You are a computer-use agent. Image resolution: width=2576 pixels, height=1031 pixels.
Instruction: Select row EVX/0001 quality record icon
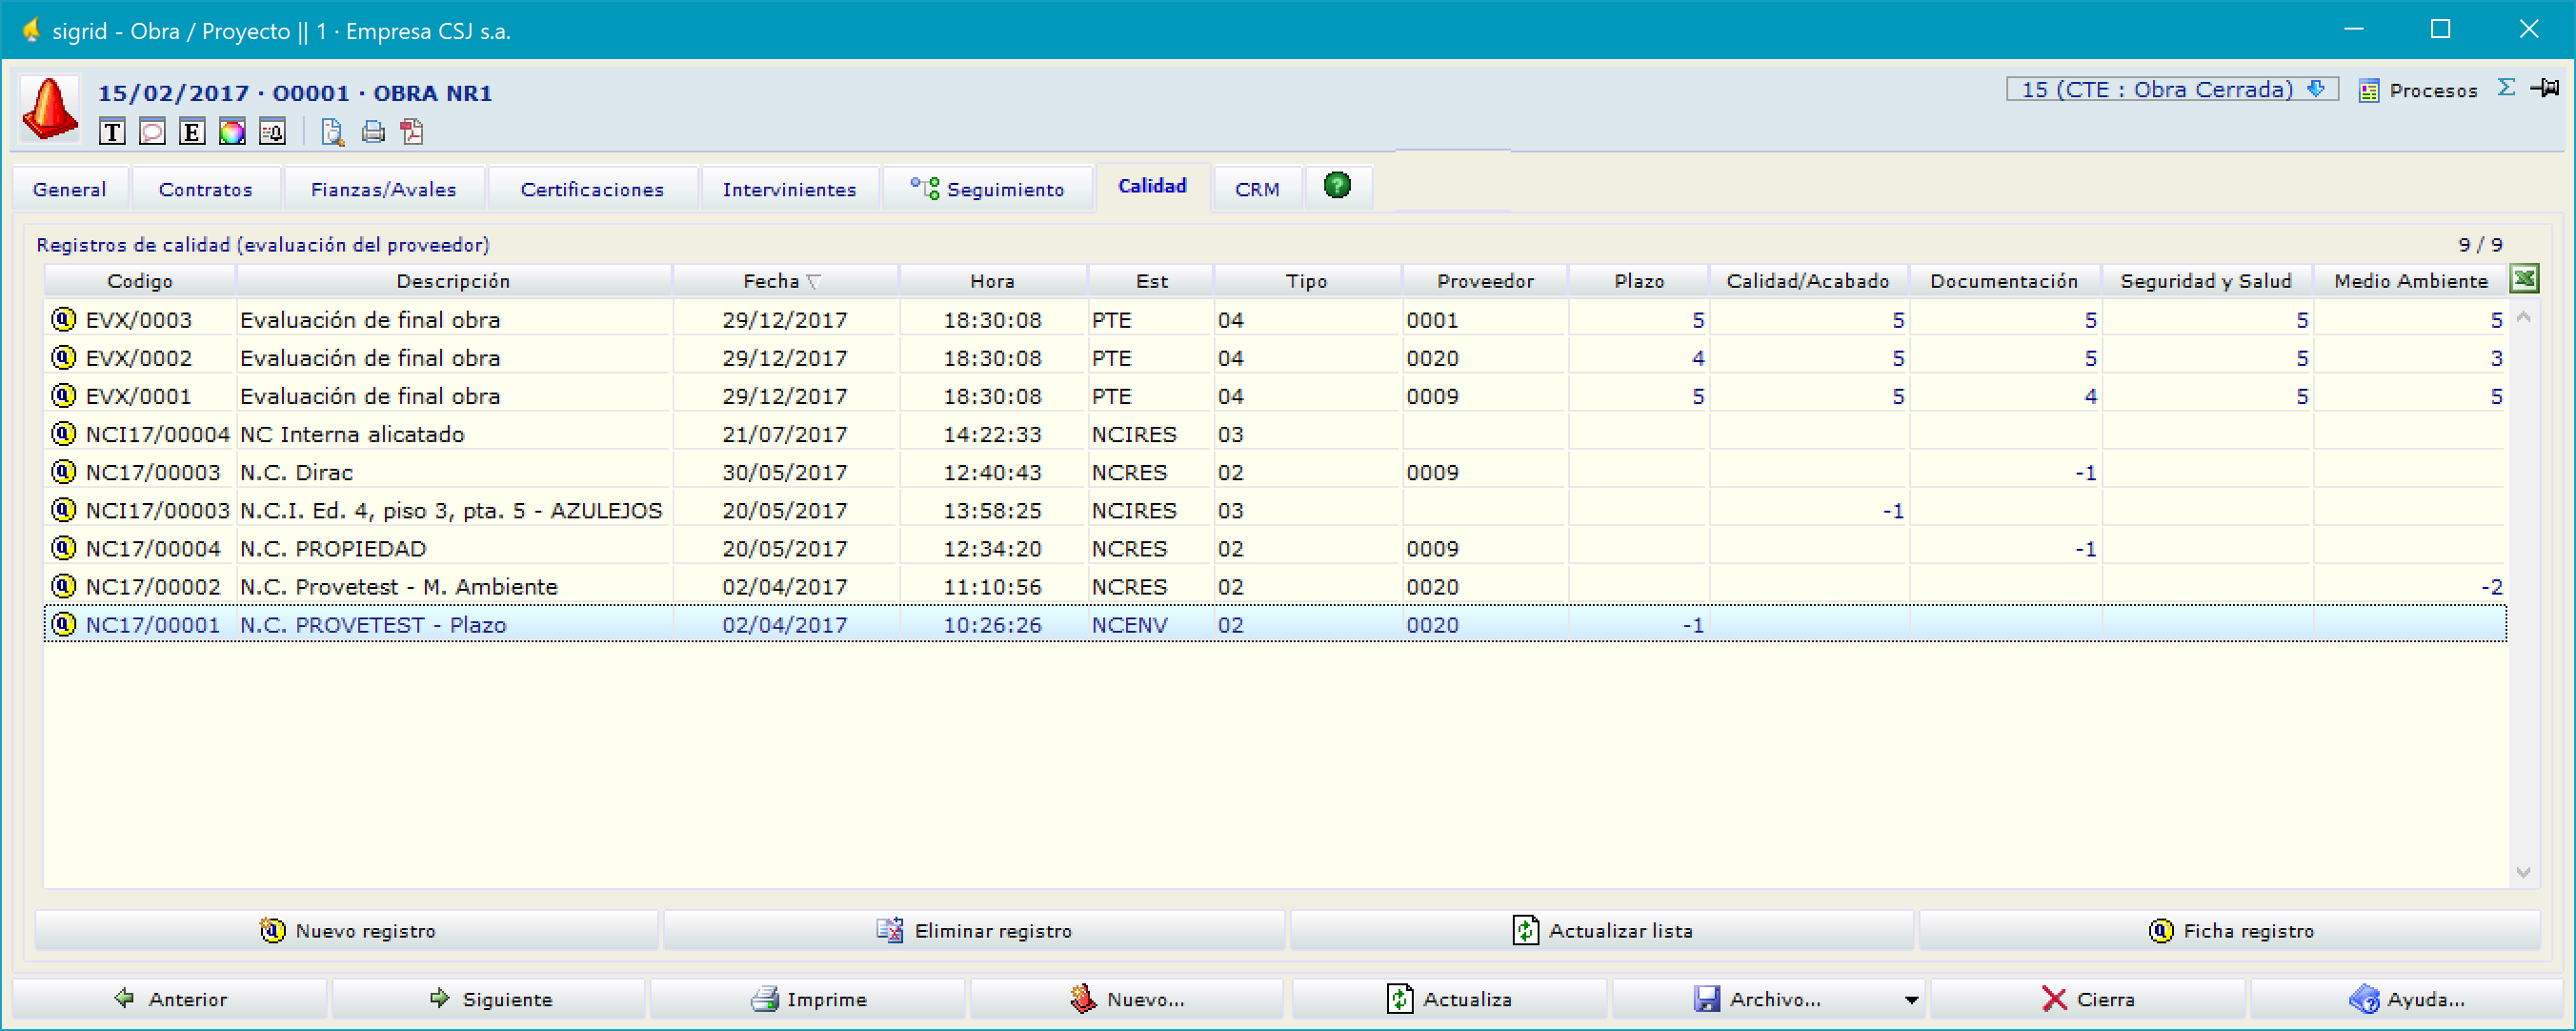point(64,395)
